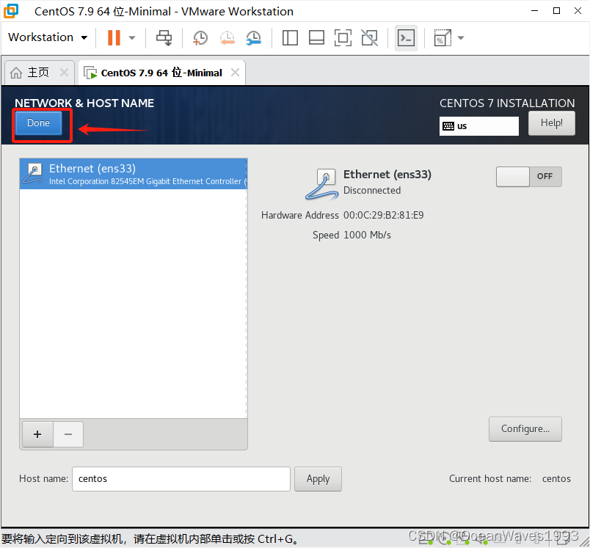
Task: Click the Disconnected status text
Action: [x=372, y=190]
